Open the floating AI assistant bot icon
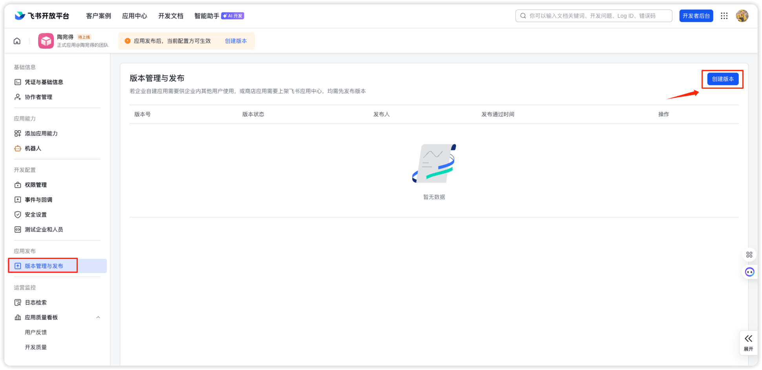762x370 pixels. pos(750,272)
